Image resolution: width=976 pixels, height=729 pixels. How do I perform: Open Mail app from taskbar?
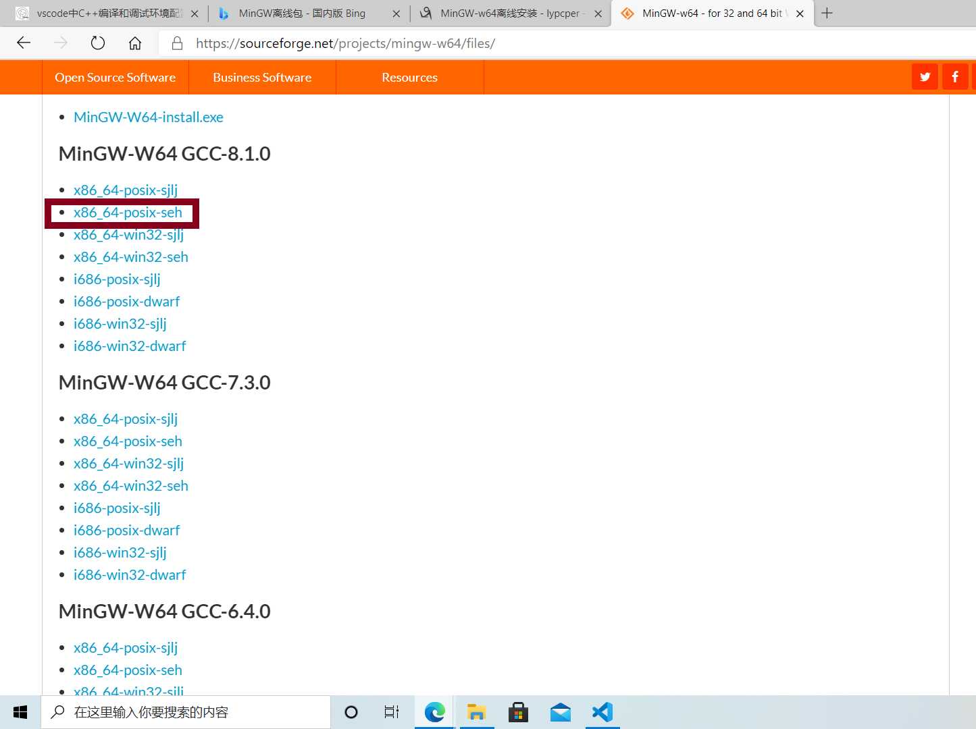click(x=560, y=712)
